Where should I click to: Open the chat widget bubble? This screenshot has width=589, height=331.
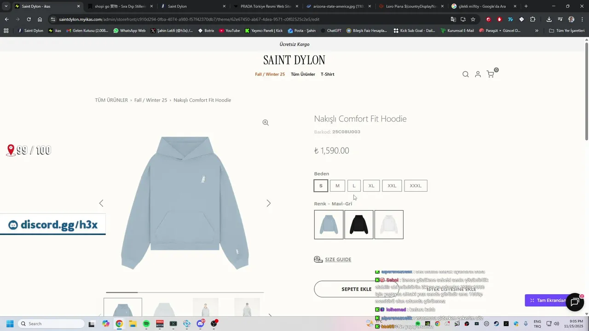(575, 302)
